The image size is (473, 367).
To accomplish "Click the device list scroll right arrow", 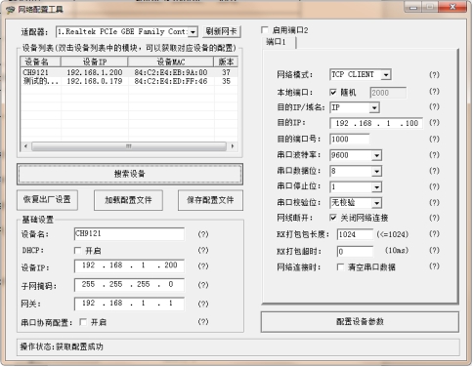I will tap(233, 146).
